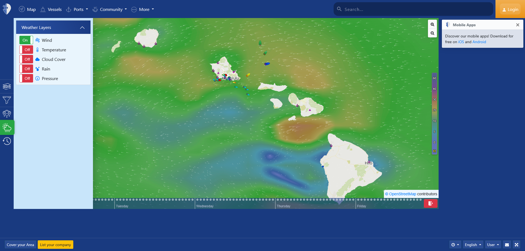525x251 pixels.
Task: Turn on the Temperature layer toggle
Action: pyautogui.click(x=26, y=50)
